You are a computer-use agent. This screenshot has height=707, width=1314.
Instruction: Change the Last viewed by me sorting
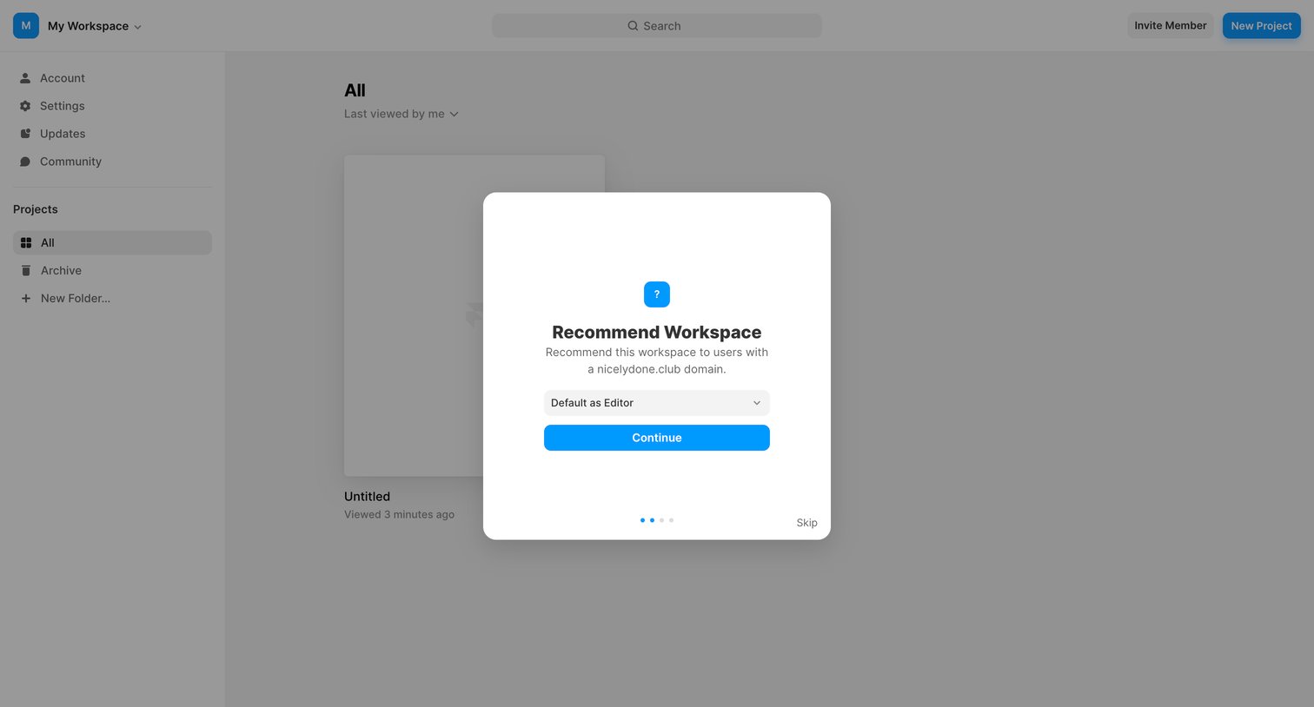coord(401,114)
